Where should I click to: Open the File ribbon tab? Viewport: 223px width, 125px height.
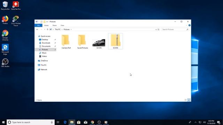click(x=38, y=25)
